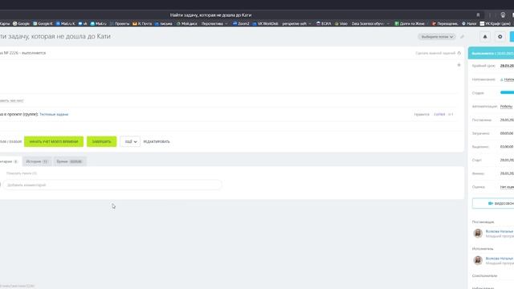Open the письма bookmark
The image size is (514, 289).
[x=164, y=23]
